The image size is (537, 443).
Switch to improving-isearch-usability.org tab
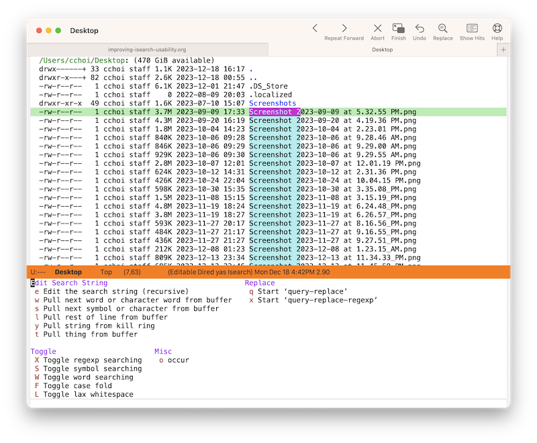point(147,50)
